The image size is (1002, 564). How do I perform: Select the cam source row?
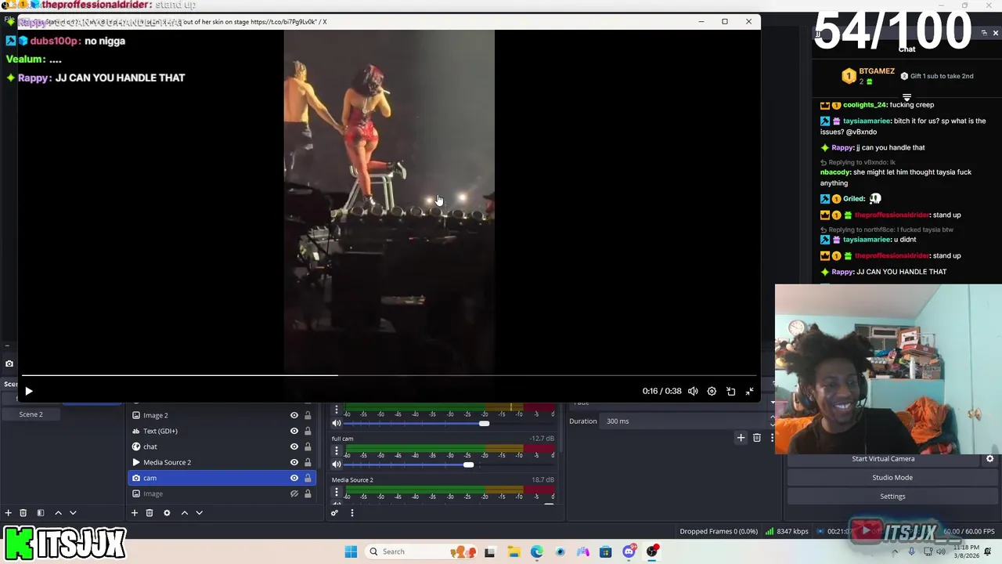pyautogui.click(x=222, y=478)
